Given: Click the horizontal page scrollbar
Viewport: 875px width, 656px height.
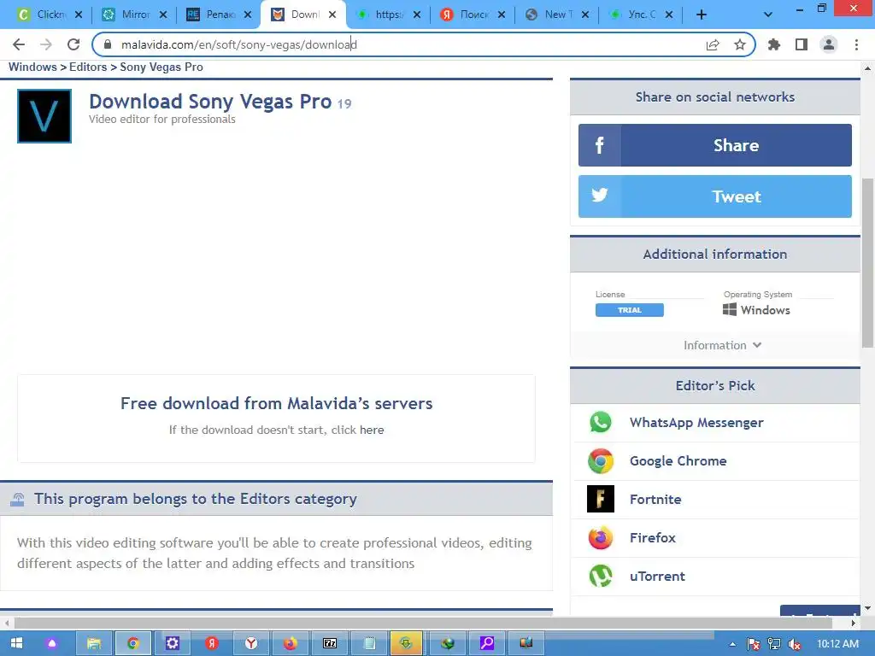Looking at the screenshot, I should tap(423, 623).
